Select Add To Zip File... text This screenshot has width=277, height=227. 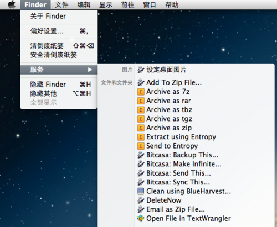[x=174, y=82]
